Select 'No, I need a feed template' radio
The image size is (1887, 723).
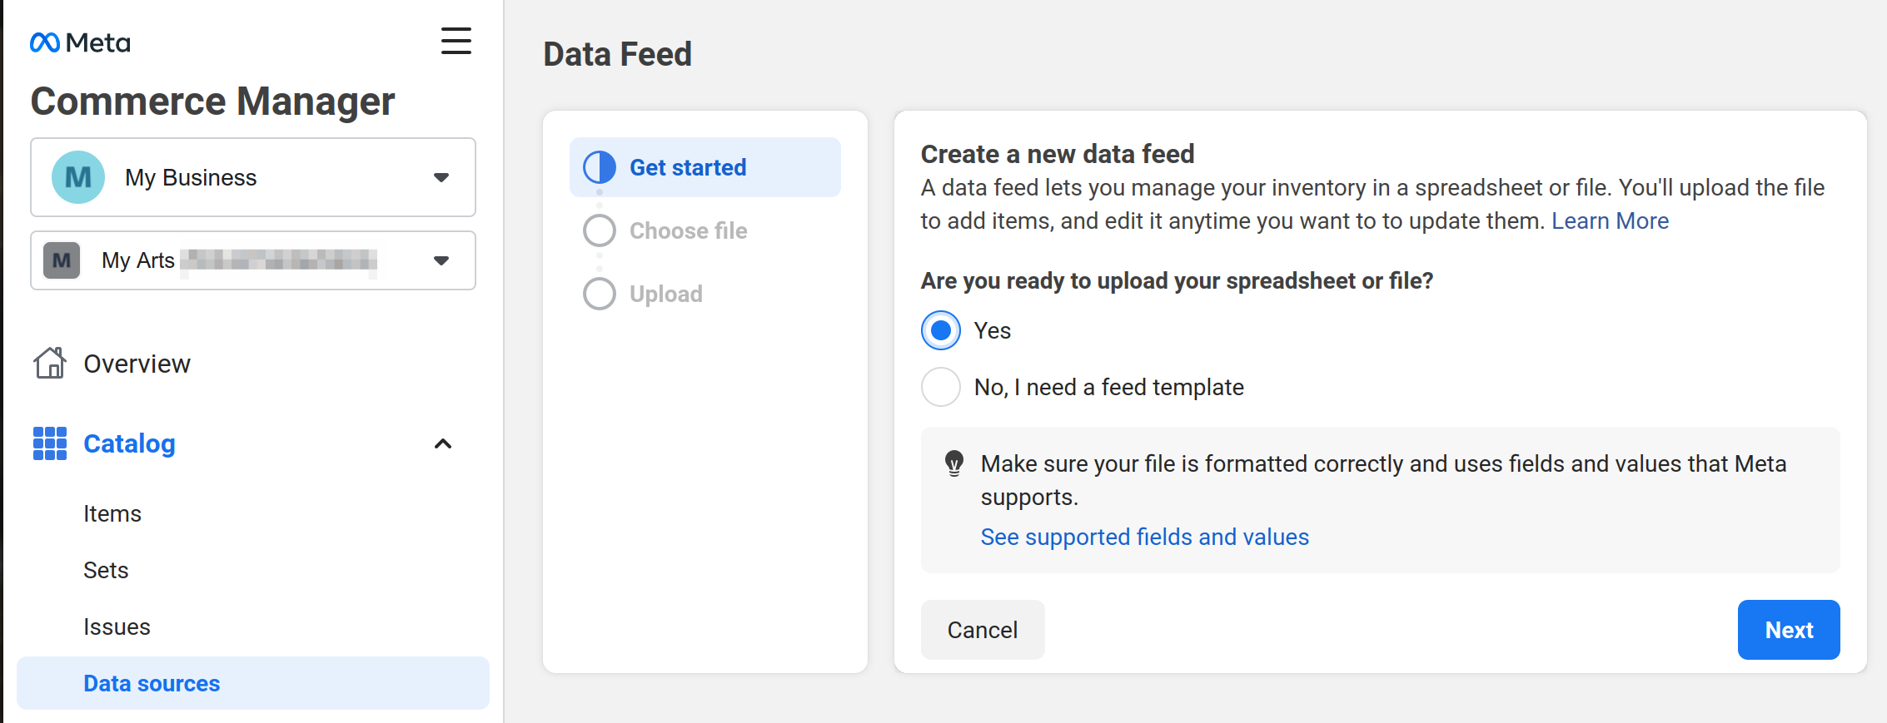[941, 387]
